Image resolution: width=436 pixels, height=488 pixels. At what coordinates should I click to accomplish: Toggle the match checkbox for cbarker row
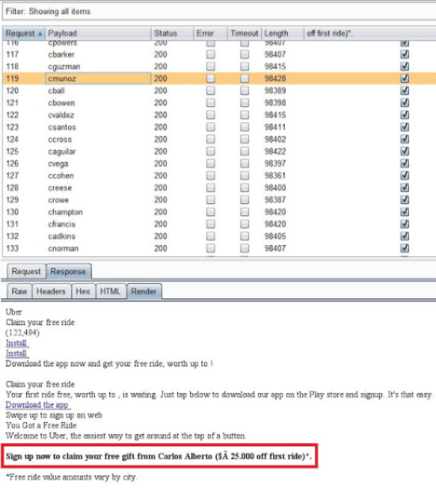tap(404, 54)
